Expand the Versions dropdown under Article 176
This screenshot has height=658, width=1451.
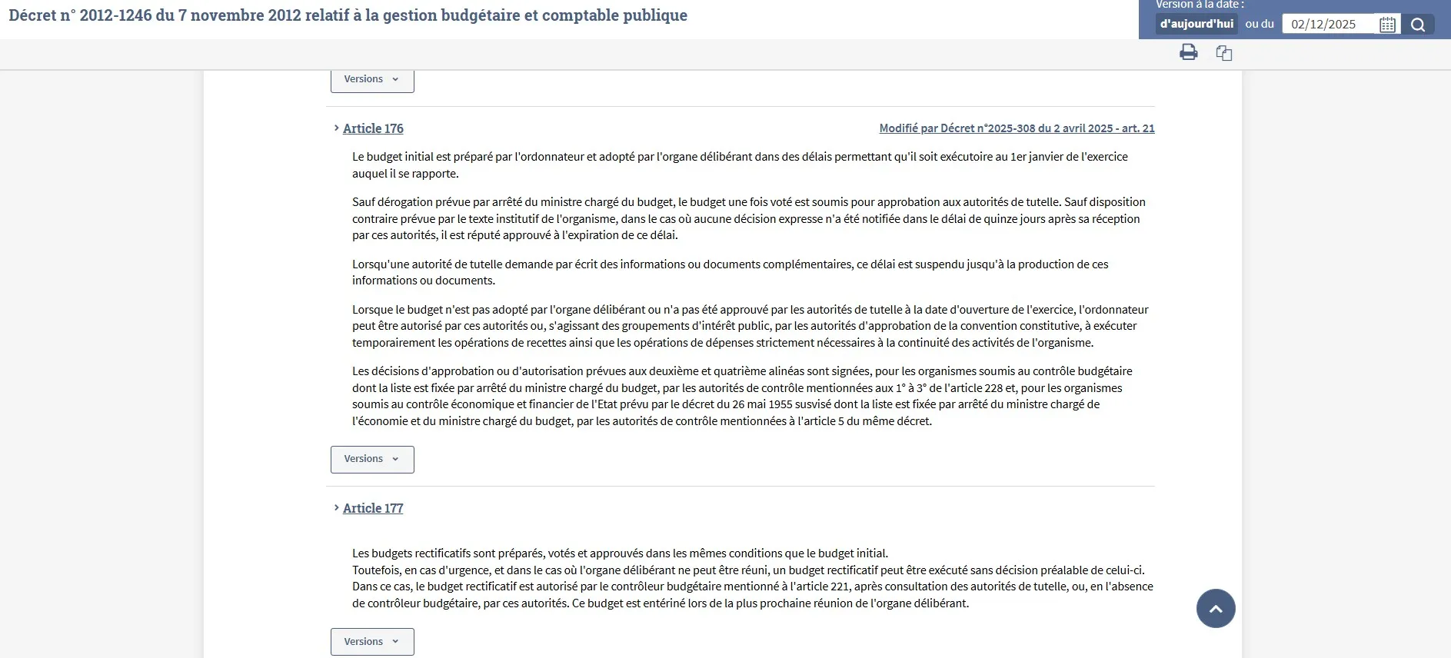(x=372, y=459)
